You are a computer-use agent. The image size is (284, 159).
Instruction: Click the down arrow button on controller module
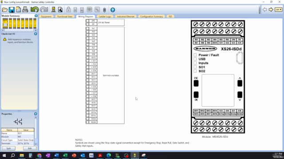[240, 95]
